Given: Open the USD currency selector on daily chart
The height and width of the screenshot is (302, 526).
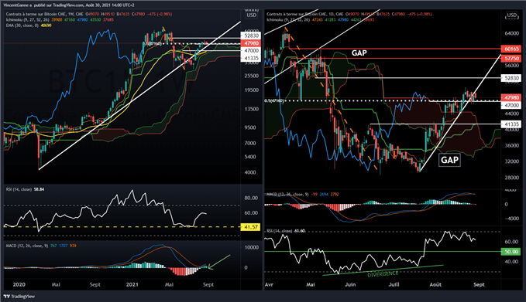Looking at the screenshot, I should pos(511,15).
